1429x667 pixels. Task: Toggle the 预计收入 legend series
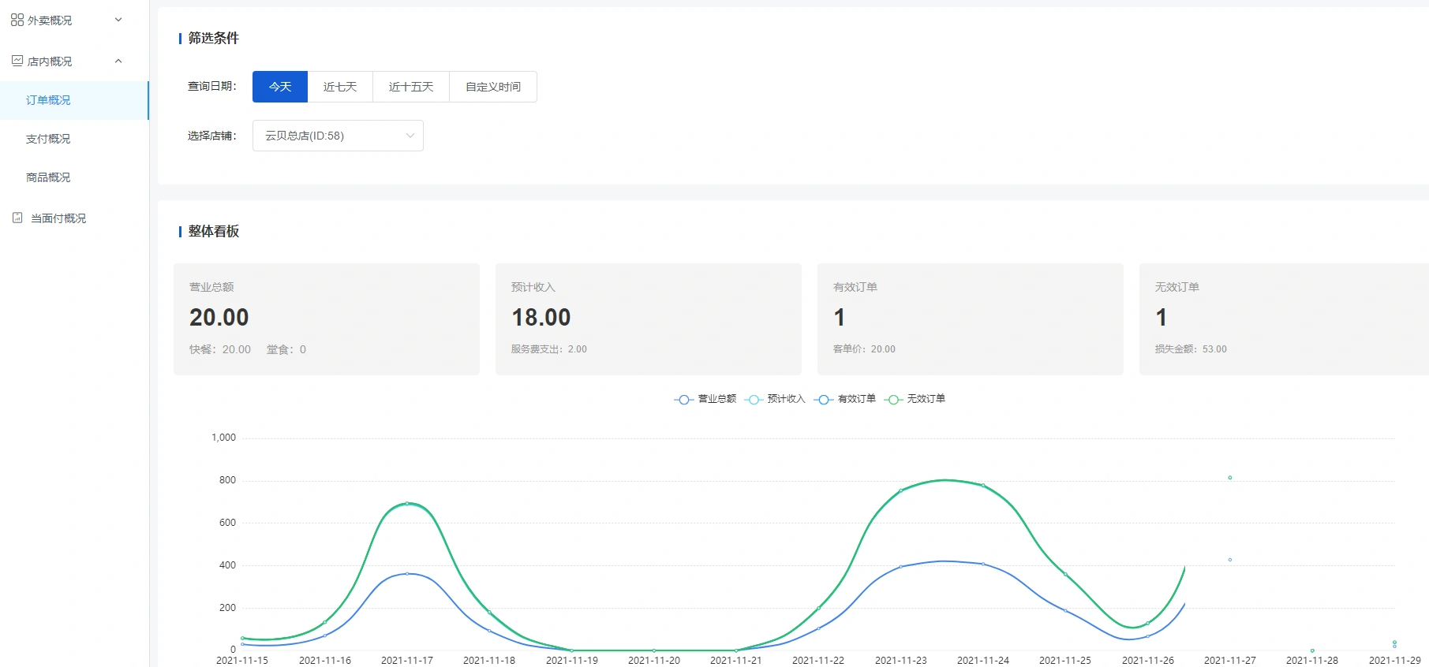[775, 399]
